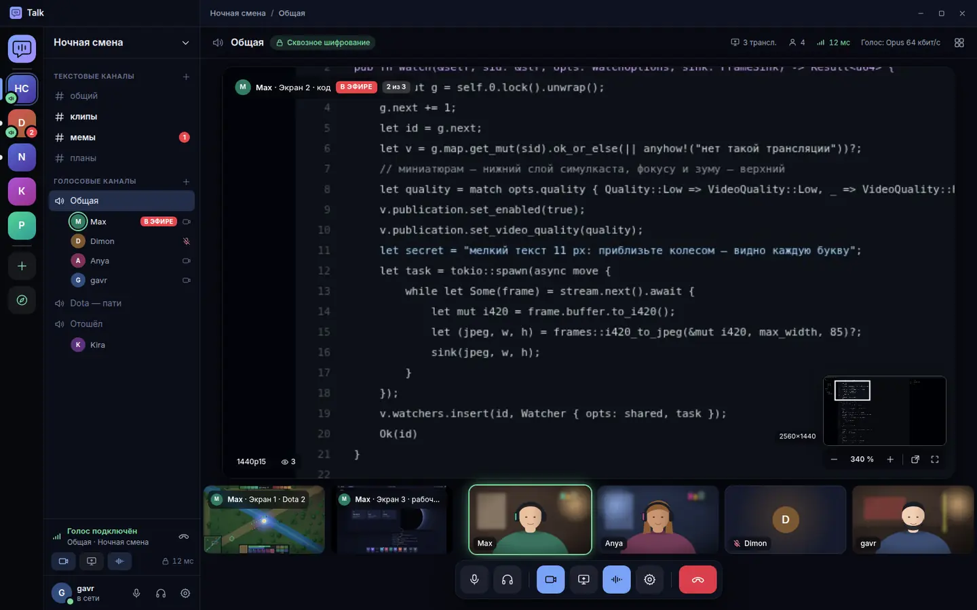
Task: Zoom in the stream with plus button
Action: (x=890, y=460)
